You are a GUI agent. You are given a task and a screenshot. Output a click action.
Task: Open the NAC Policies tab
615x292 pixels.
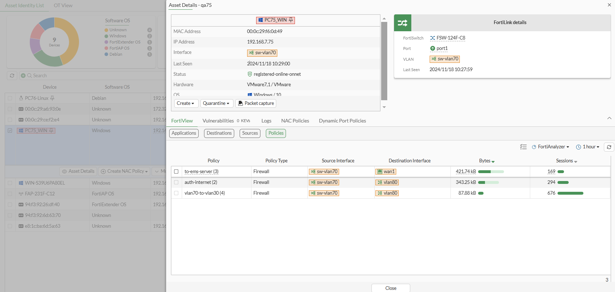295,121
